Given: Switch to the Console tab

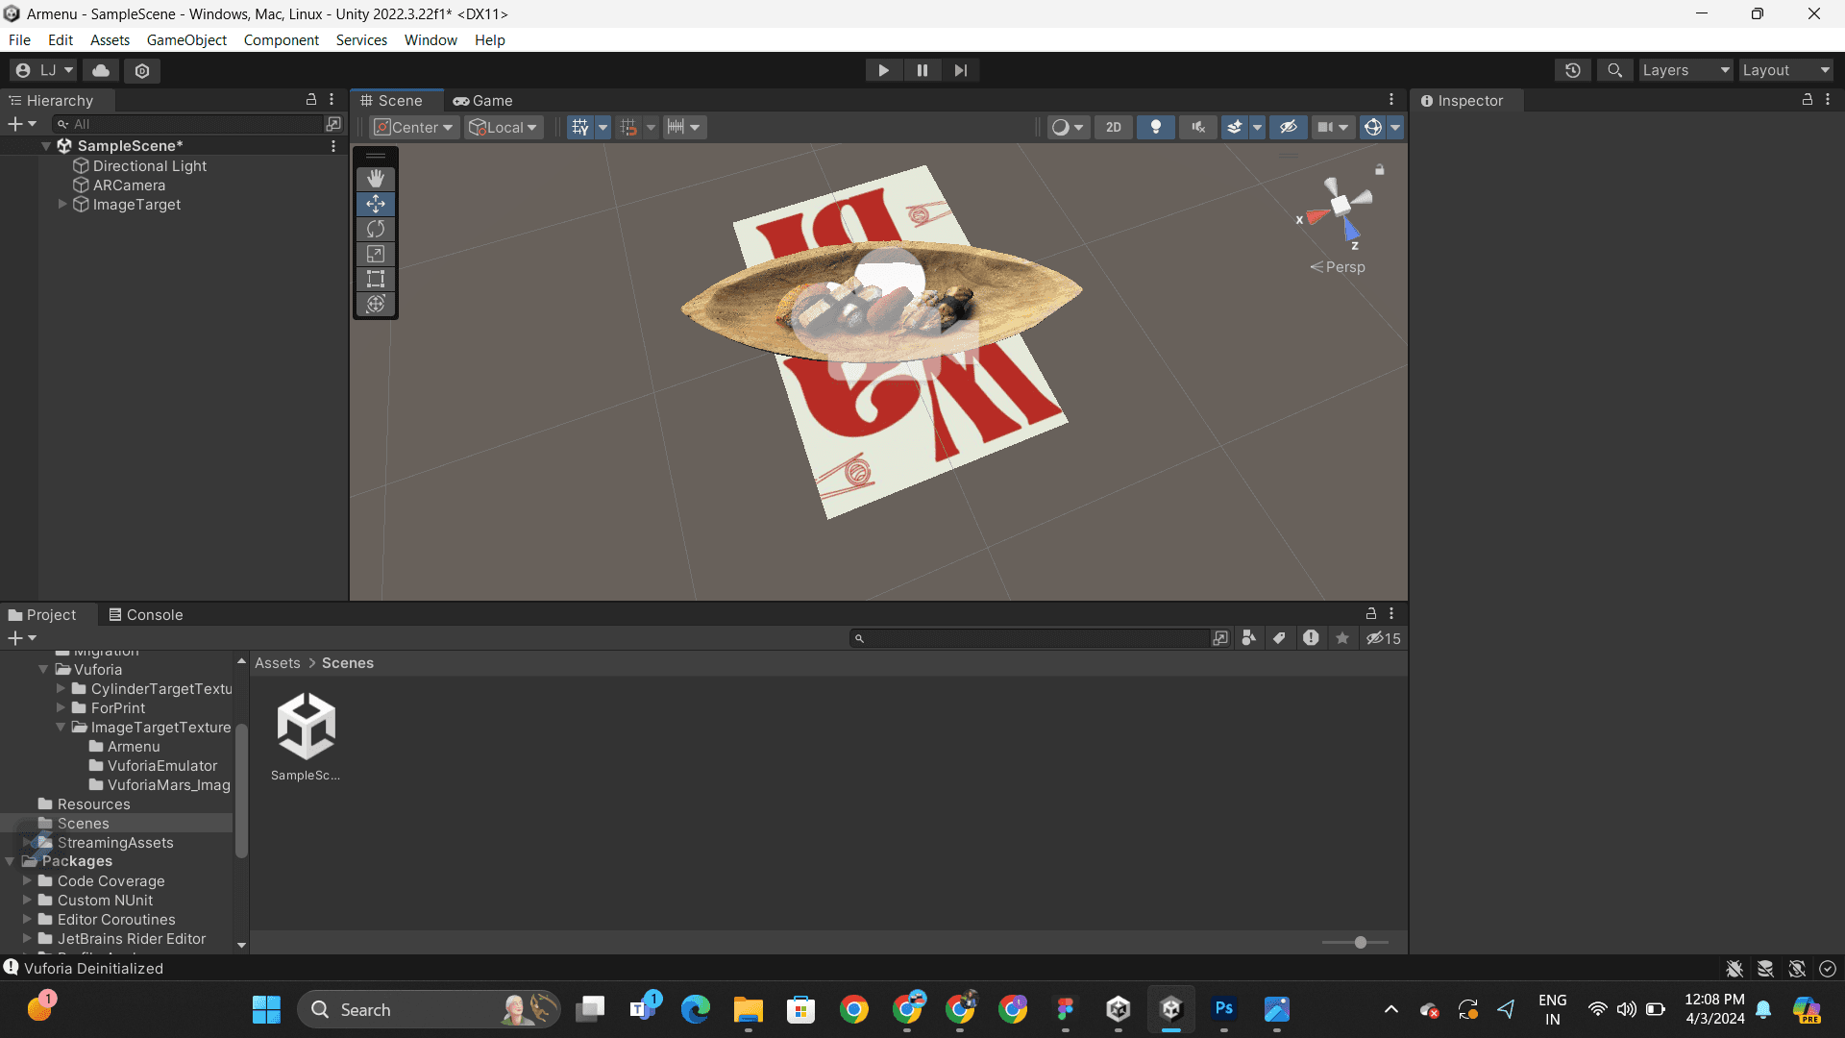Looking at the screenshot, I should (x=145, y=615).
